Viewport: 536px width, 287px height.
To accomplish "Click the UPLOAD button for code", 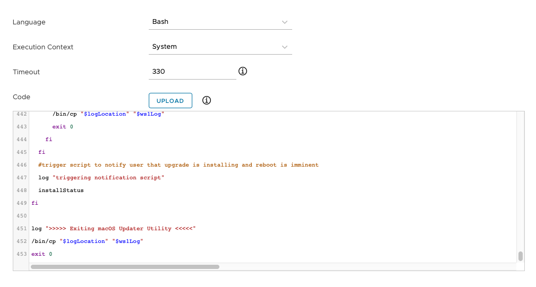I will point(170,101).
